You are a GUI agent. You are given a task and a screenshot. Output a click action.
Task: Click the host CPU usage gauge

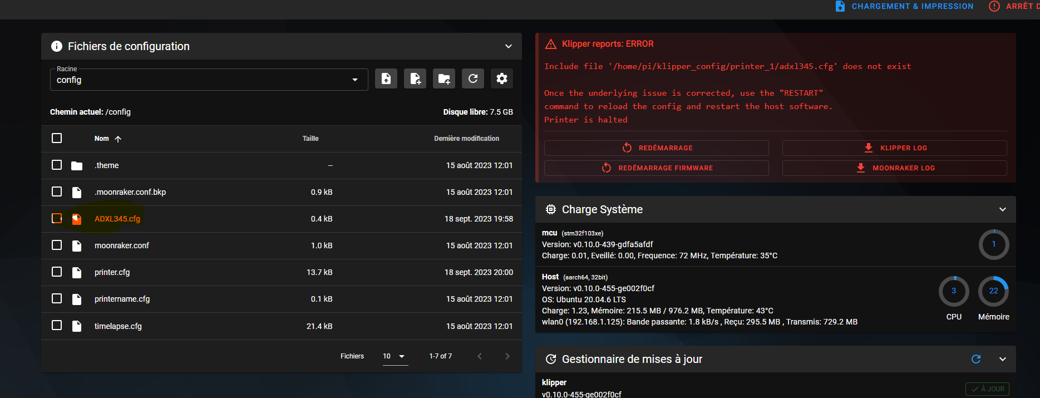(x=954, y=291)
